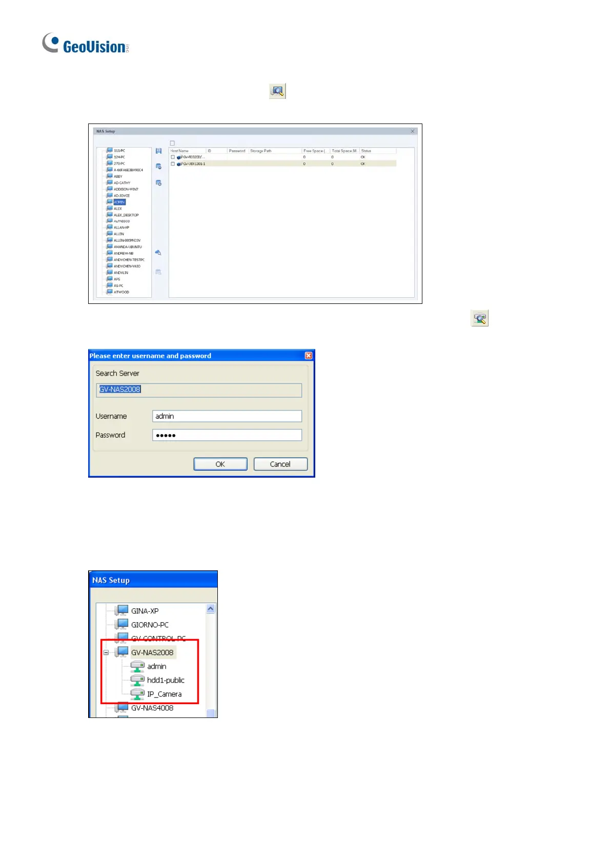Click the GV-NAS2008 computer icon
Screen dimensions: 610x863
pos(121,652)
